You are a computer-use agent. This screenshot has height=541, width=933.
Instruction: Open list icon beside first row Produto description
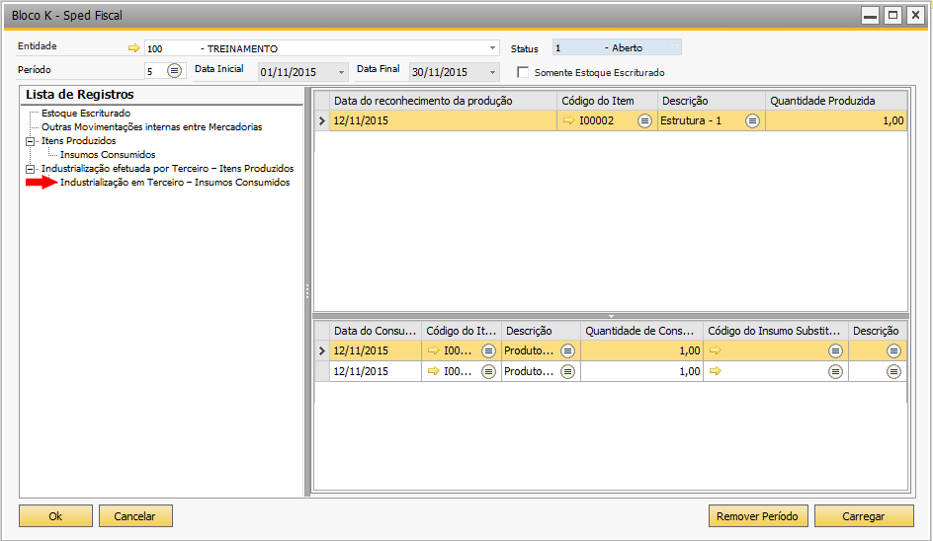(x=567, y=350)
